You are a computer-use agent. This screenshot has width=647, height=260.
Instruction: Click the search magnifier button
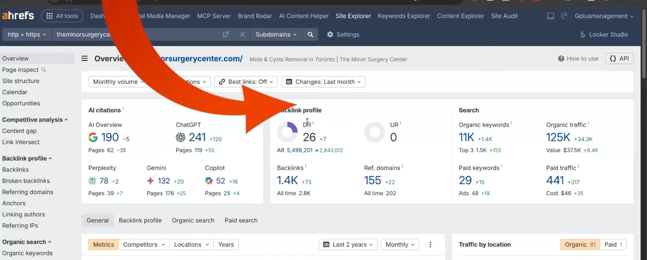310,34
